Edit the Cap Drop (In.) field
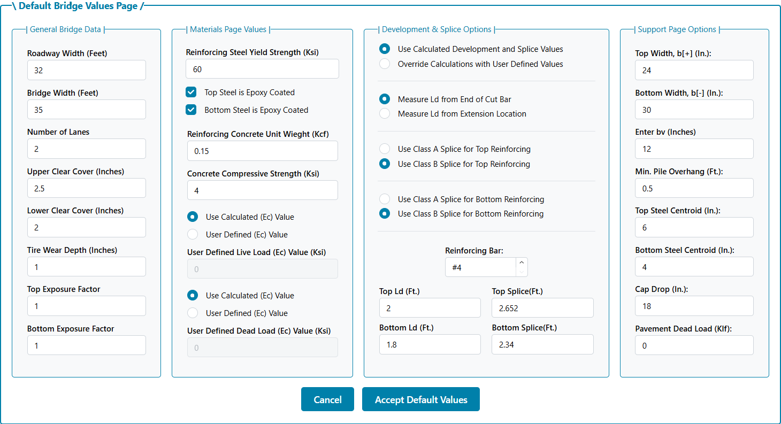 coord(694,306)
